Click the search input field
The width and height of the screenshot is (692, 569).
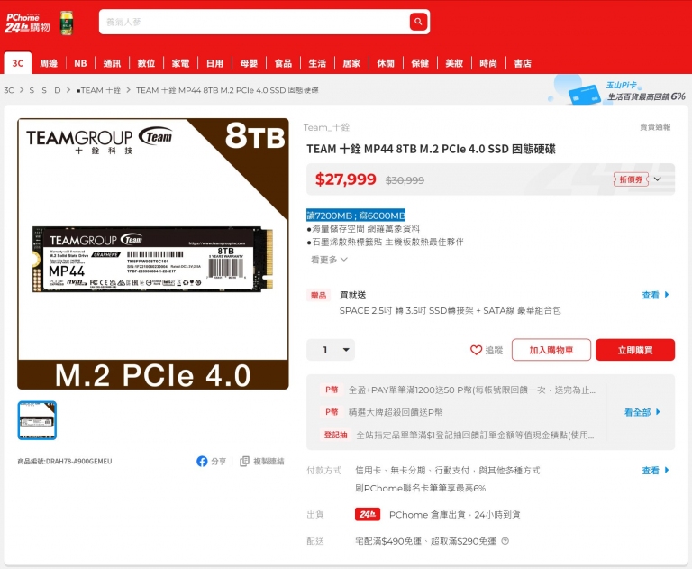[254, 22]
